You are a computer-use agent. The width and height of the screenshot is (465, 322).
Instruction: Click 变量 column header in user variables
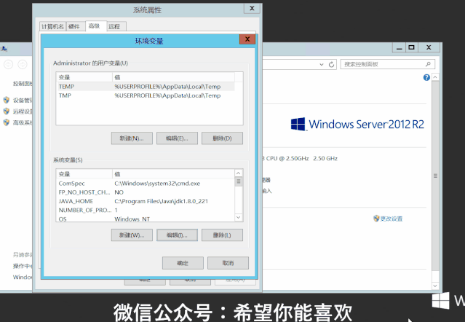point(84,77)
